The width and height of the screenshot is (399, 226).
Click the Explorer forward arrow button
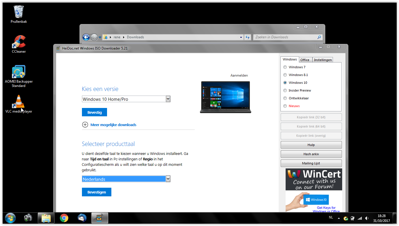point(94,37)
